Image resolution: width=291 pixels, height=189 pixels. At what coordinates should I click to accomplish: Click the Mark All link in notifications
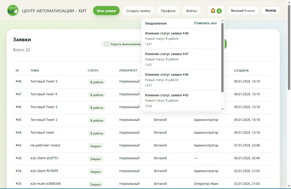click(205, 23)
